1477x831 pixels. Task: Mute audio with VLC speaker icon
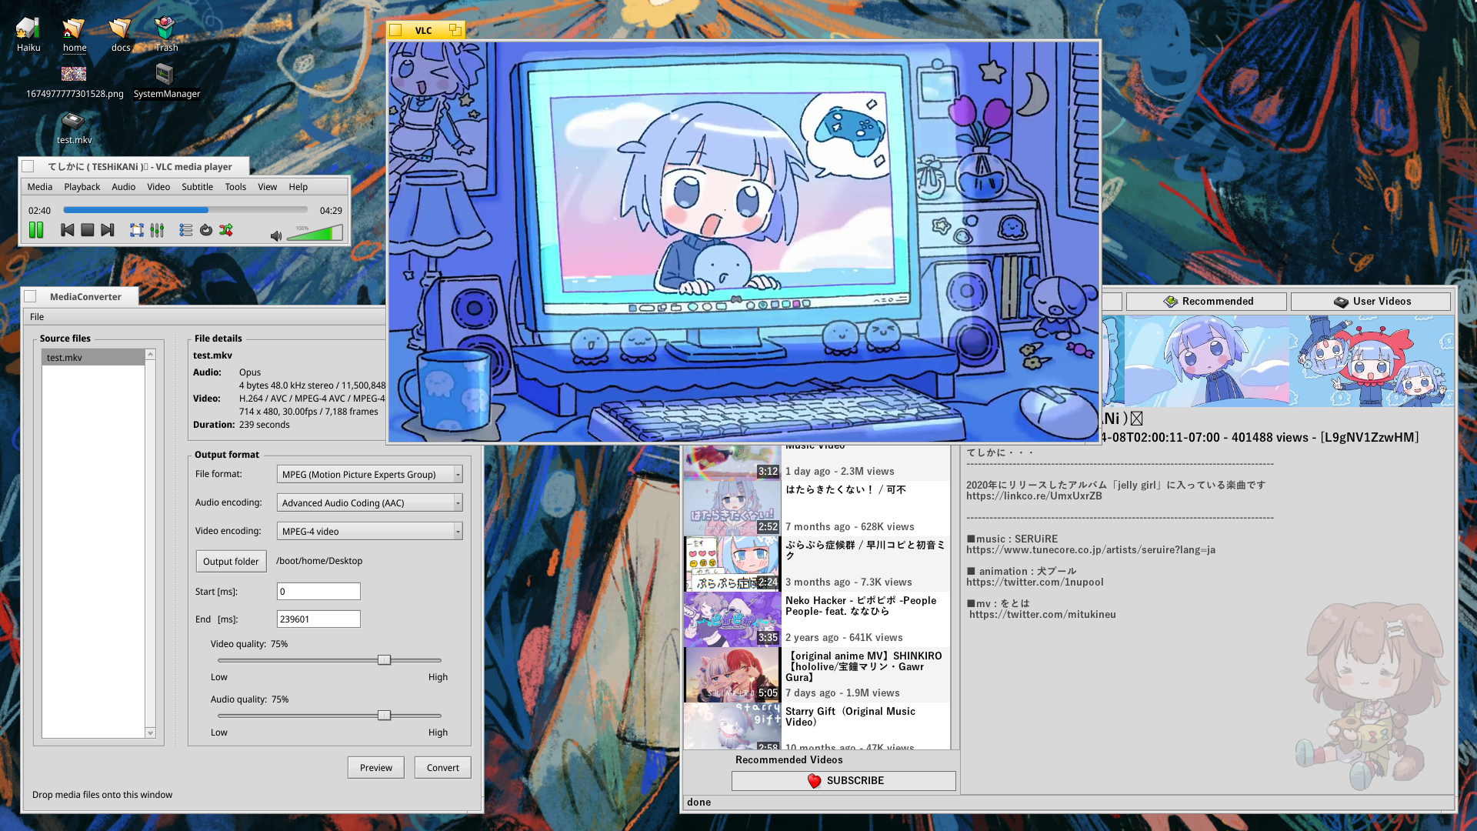coord(276,235)
